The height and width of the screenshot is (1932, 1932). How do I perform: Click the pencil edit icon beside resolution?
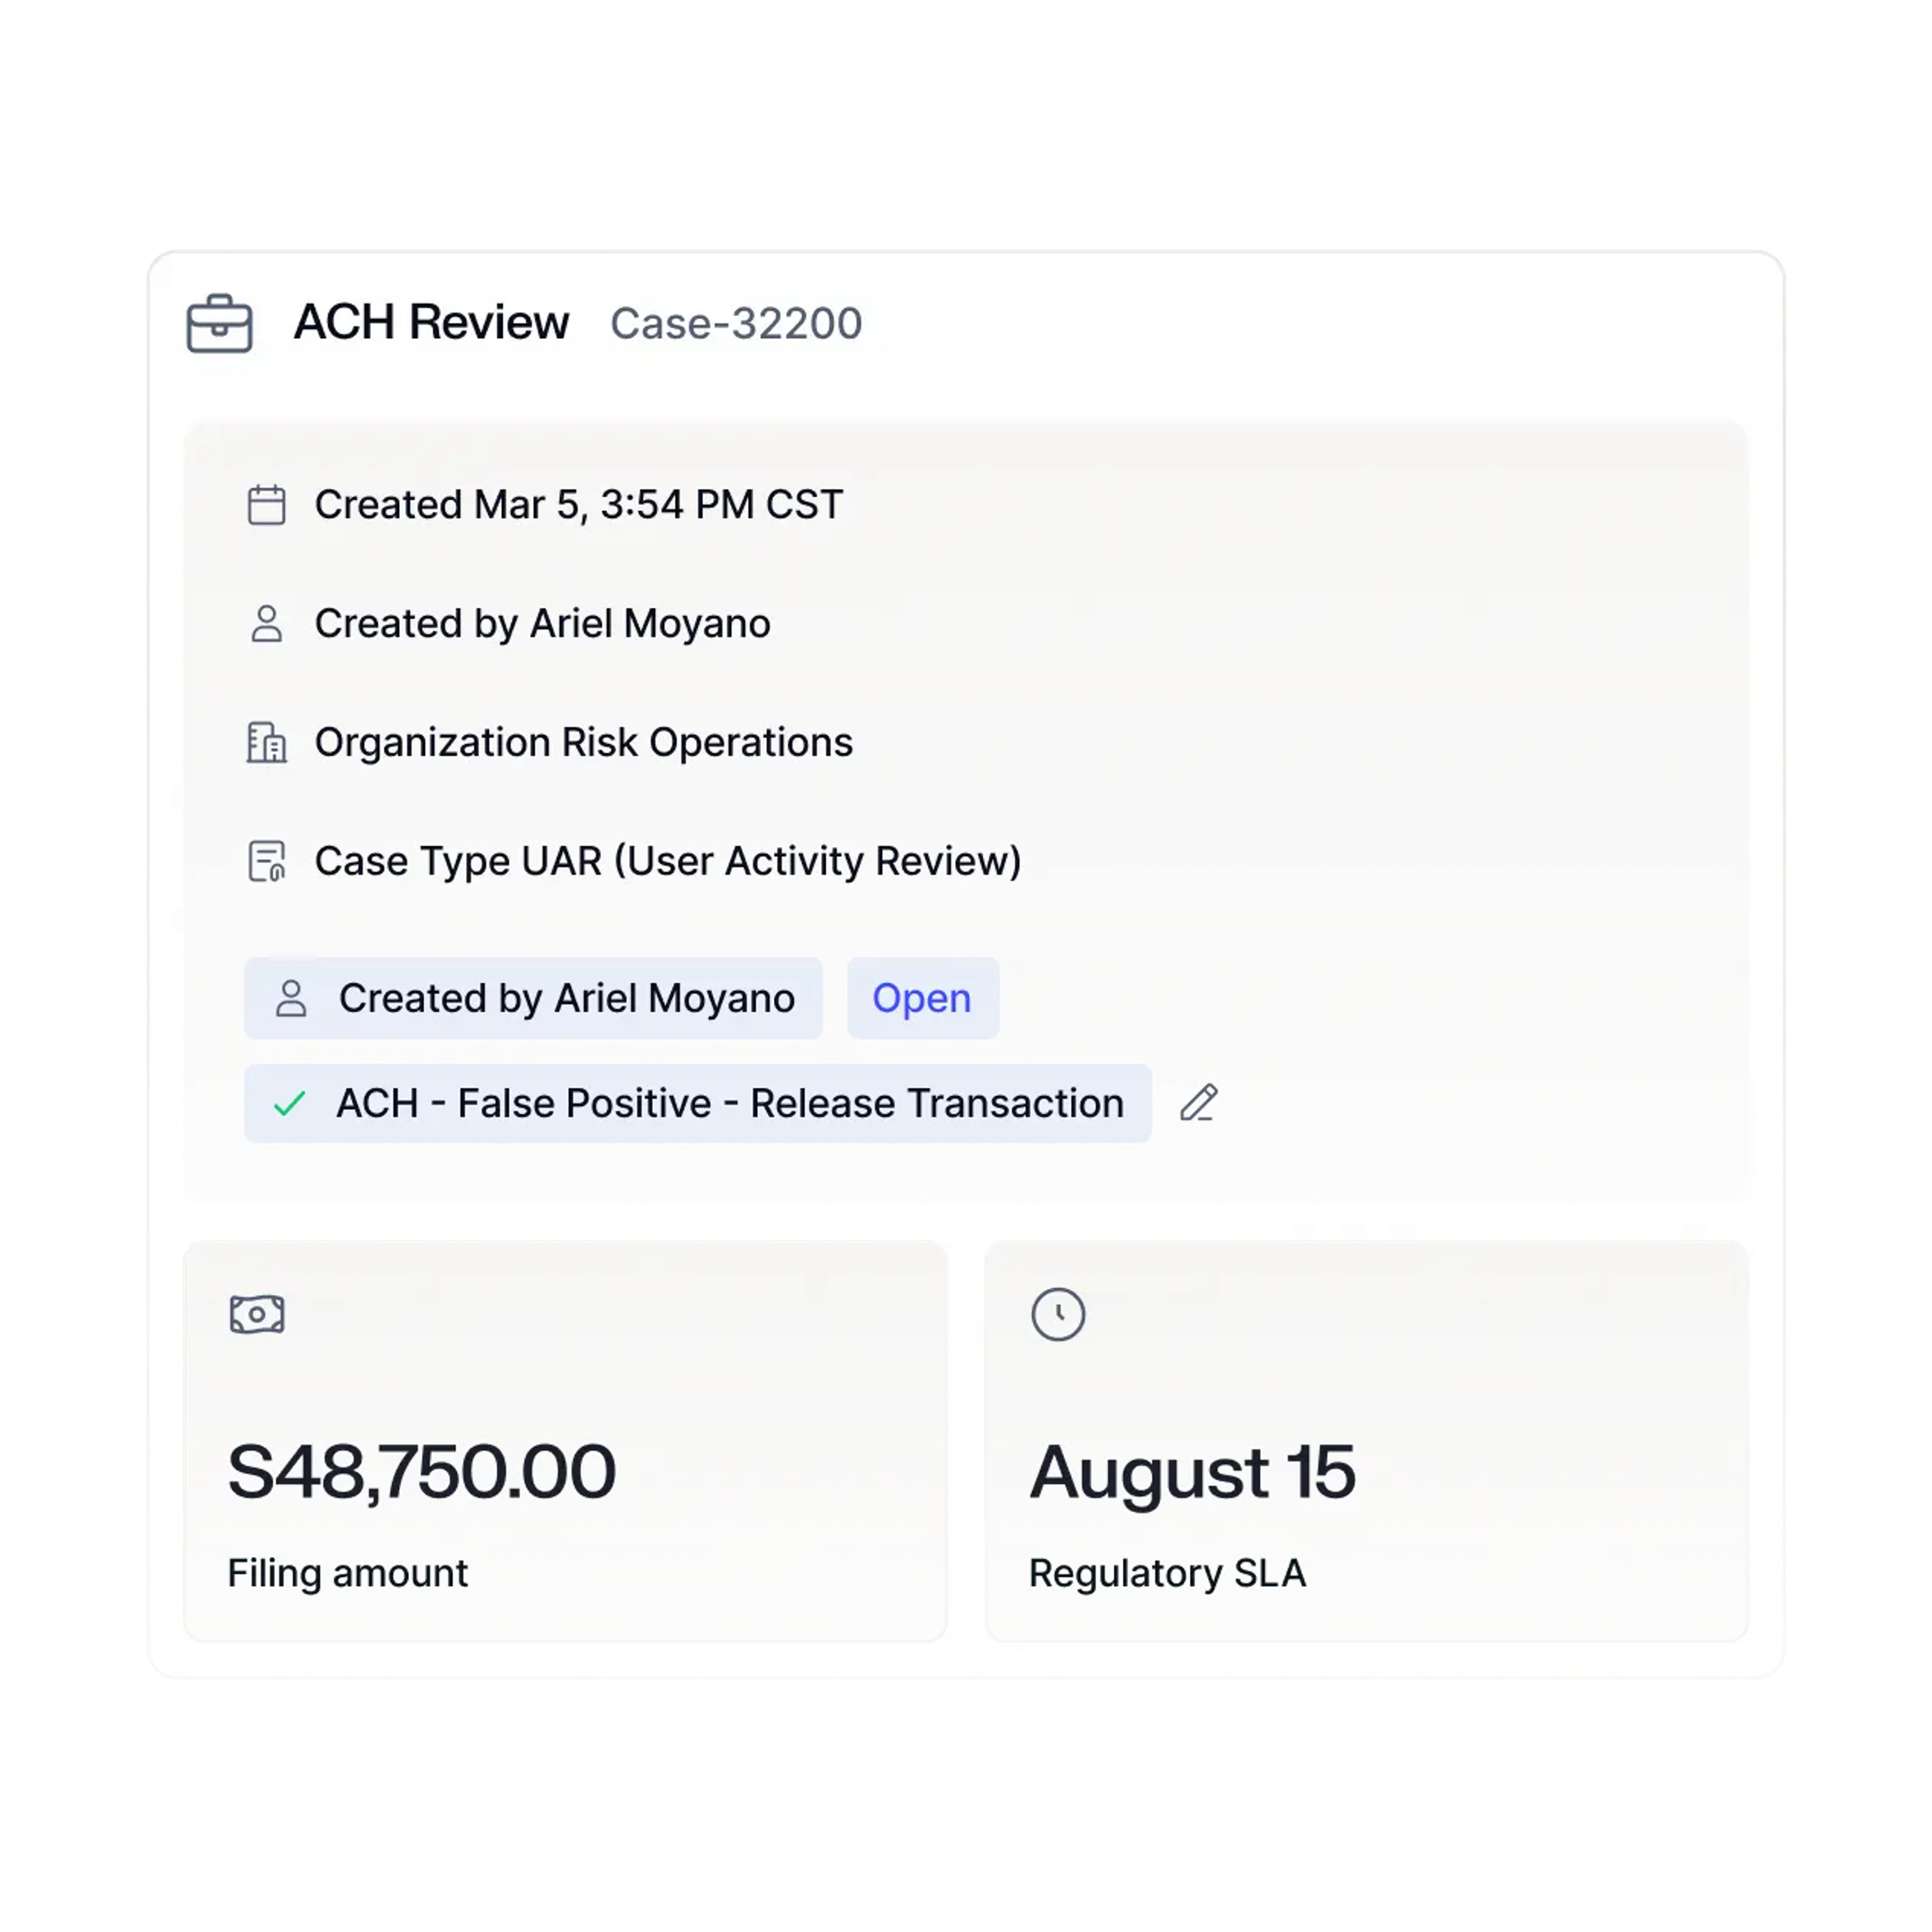click(x=1198, y=1103)
